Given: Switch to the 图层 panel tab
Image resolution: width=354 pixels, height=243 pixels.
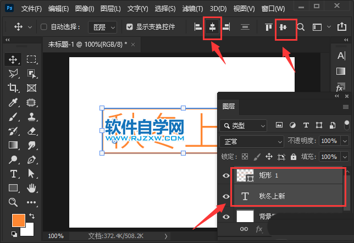Looking at the screenshot, I should point(229,106).
